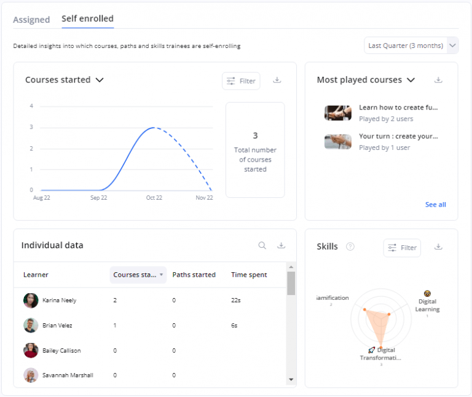
Task: Click the Individual data table scrollbar
Action: click(x=291, y=283)
